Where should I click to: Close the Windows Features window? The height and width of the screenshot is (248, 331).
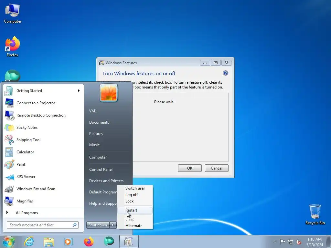point(226,63)
